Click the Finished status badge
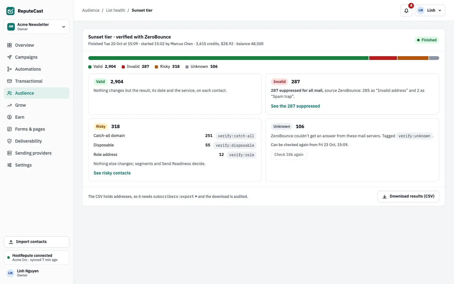The height and width of the screenshot is (284, 454). pos(427,40)
